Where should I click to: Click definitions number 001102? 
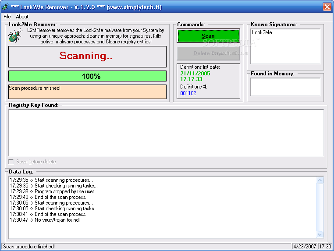tap(188, 93)
